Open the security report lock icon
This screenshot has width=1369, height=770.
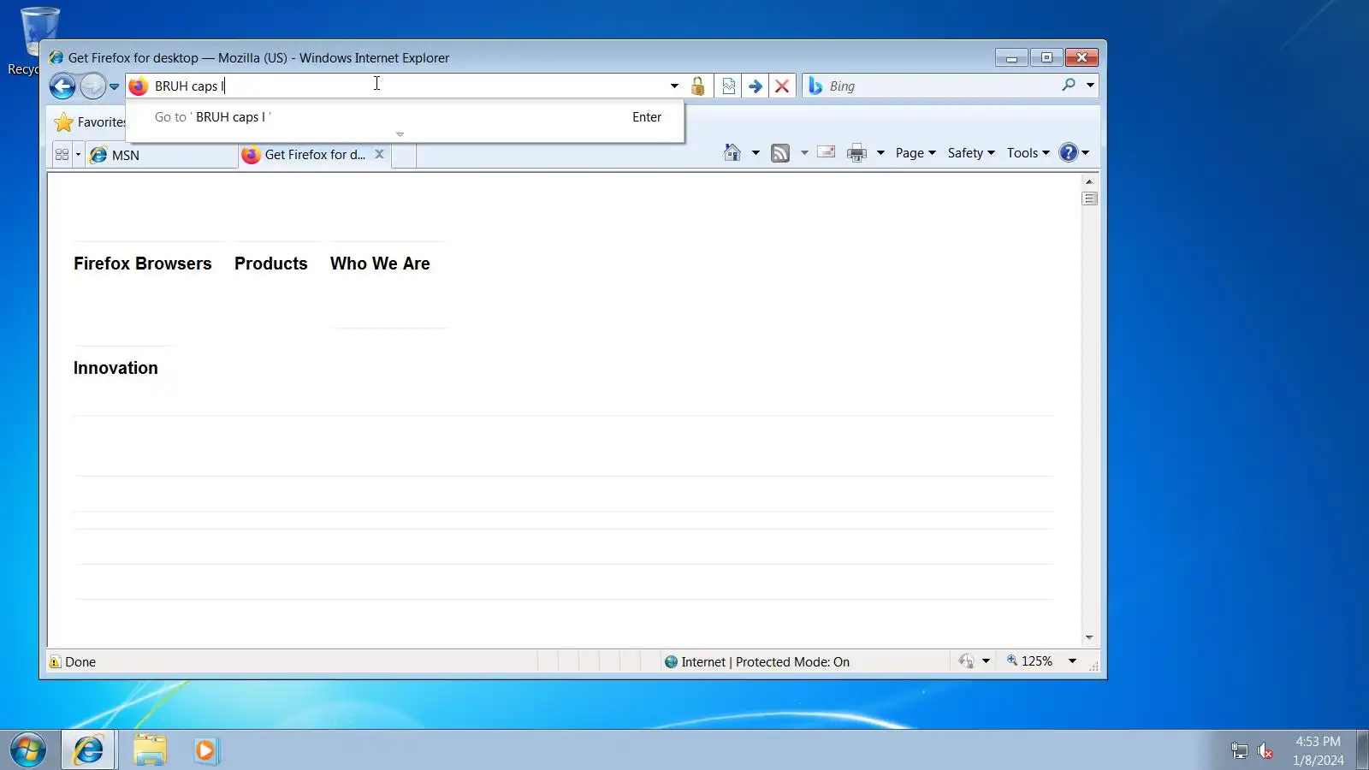point(698,86)
